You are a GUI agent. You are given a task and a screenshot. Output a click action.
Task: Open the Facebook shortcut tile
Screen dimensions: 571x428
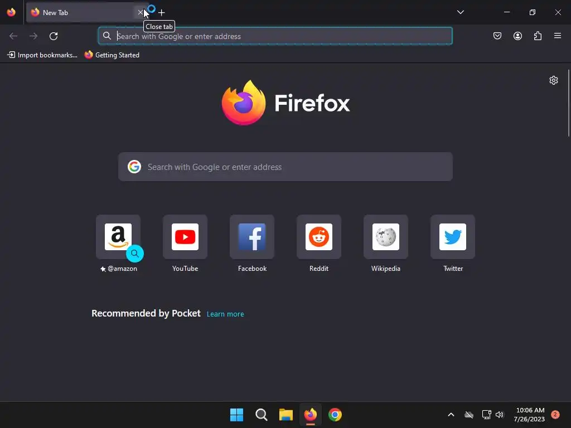tap(252, 237)
